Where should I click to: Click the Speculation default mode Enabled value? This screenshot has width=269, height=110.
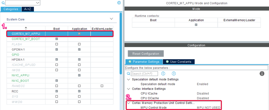[x=202, y=84]
